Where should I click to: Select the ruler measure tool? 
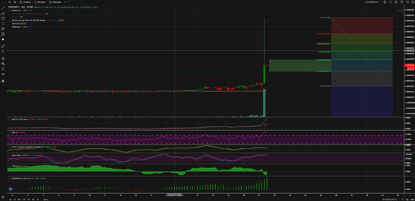point(3,46)
